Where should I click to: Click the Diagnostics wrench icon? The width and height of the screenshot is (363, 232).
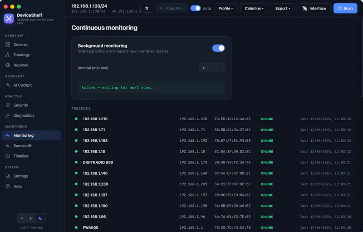pyautogui.click(x=8, y=115)
